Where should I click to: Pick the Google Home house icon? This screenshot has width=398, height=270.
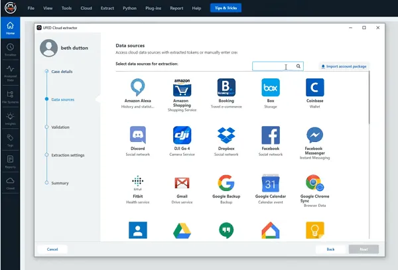coord(271,230)
